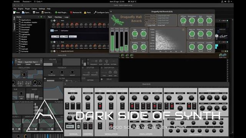Choose the Great Hall preset

coord(161,25)
